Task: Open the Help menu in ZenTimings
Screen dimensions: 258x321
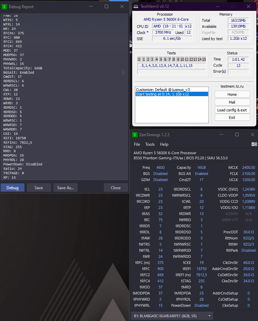Action: pos(164,144)
